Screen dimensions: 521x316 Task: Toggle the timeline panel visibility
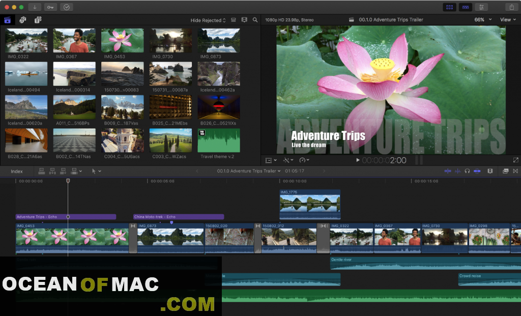point(465,7)
